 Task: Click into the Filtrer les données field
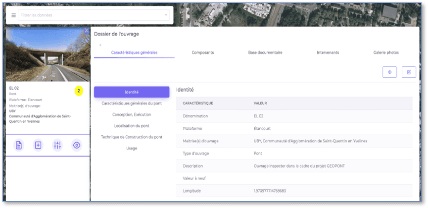coord(89,15)
